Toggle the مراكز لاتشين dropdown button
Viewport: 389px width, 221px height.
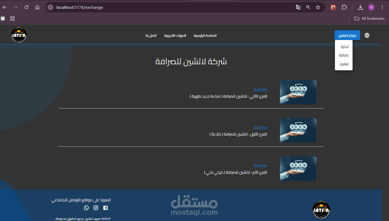[x=347, y=35]
